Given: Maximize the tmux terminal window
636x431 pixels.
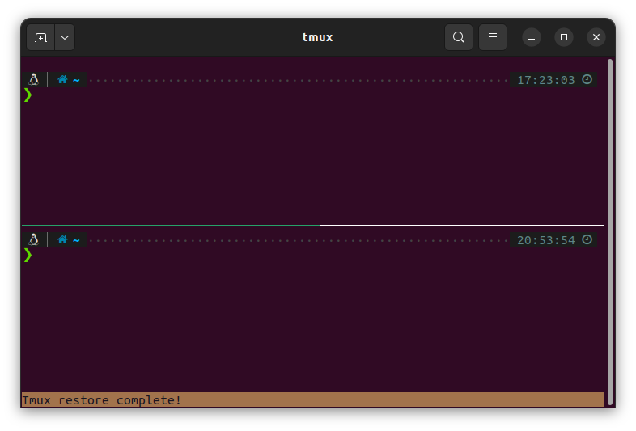Looking at the screenshot, I should [x=564, y=37].
